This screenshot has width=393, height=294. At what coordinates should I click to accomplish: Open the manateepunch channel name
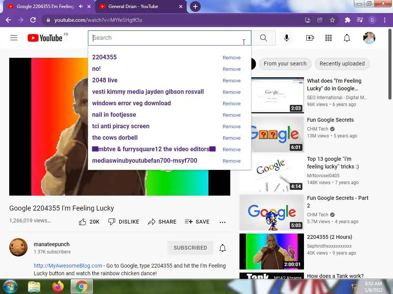click(52, 244)
